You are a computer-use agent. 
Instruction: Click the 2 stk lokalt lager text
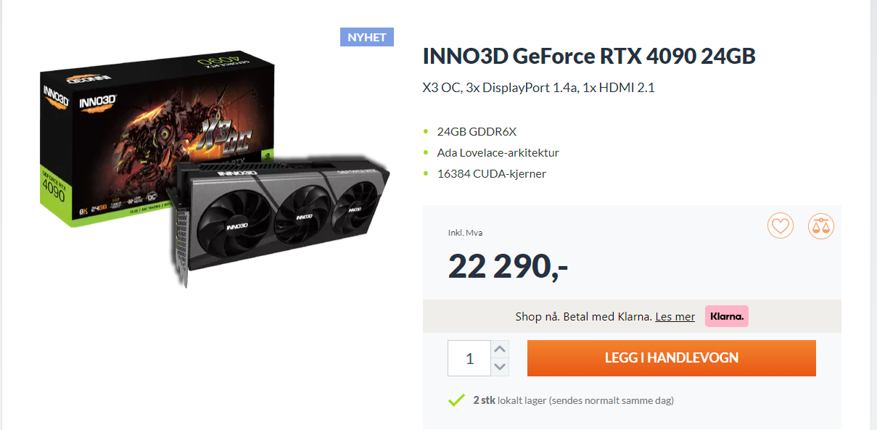[573, 400]
